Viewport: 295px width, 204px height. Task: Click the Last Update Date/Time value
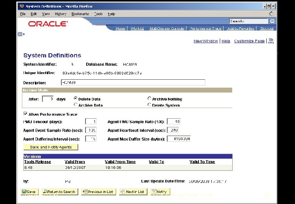click(208, 181)
